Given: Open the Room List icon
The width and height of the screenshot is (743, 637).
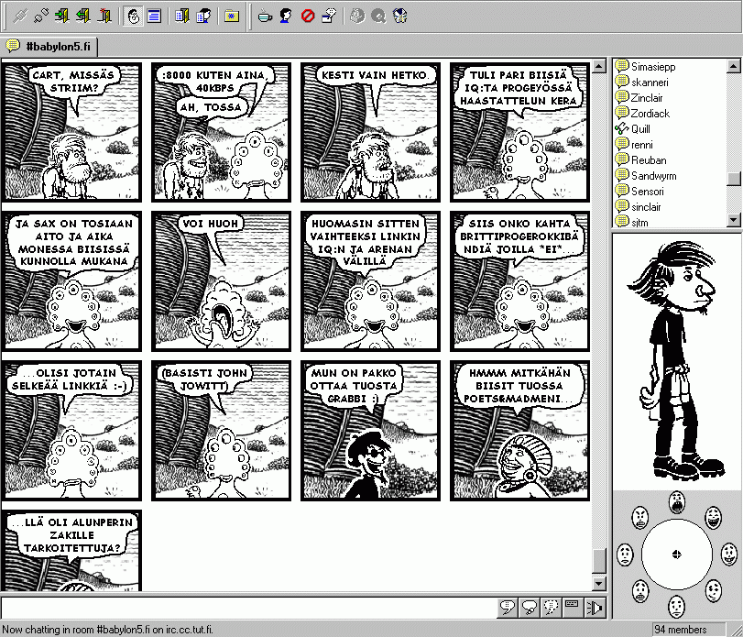Looking at the screenshot, I should (x=182, y=16).
